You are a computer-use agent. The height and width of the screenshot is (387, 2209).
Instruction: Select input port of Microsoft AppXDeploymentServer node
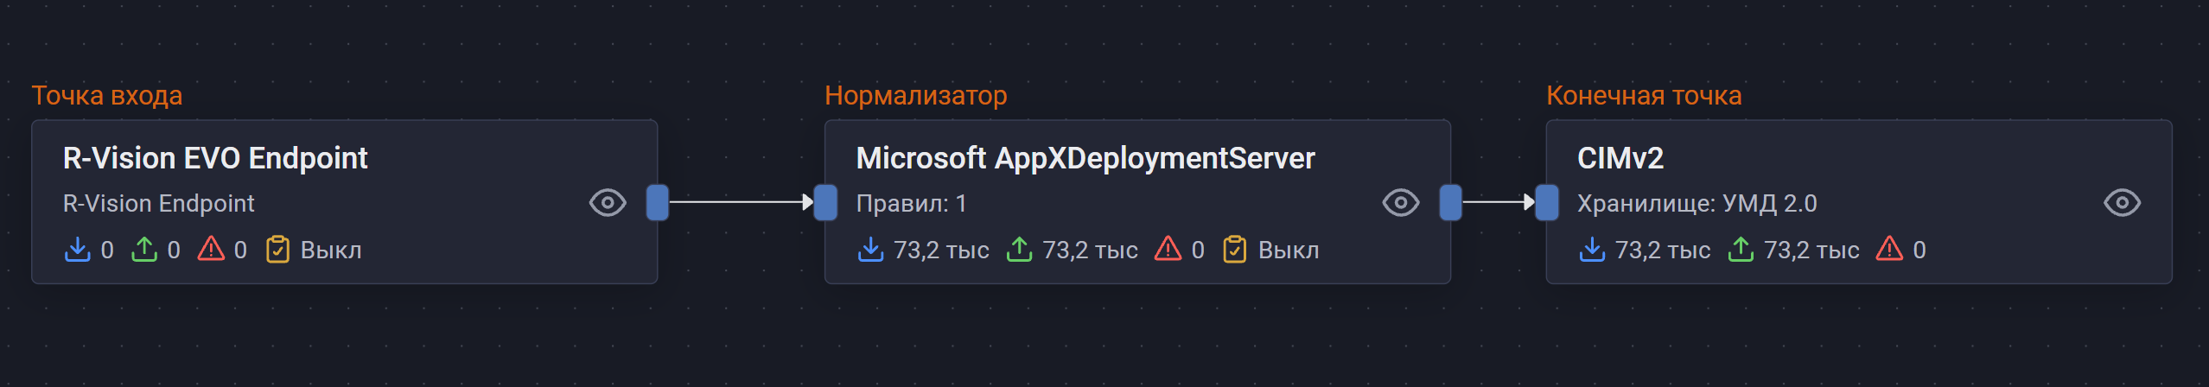pos(826,203)
